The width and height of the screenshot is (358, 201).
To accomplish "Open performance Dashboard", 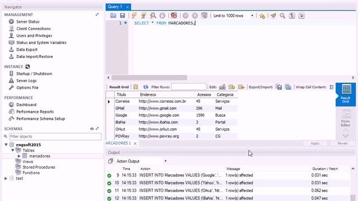I will pos(26,104).
